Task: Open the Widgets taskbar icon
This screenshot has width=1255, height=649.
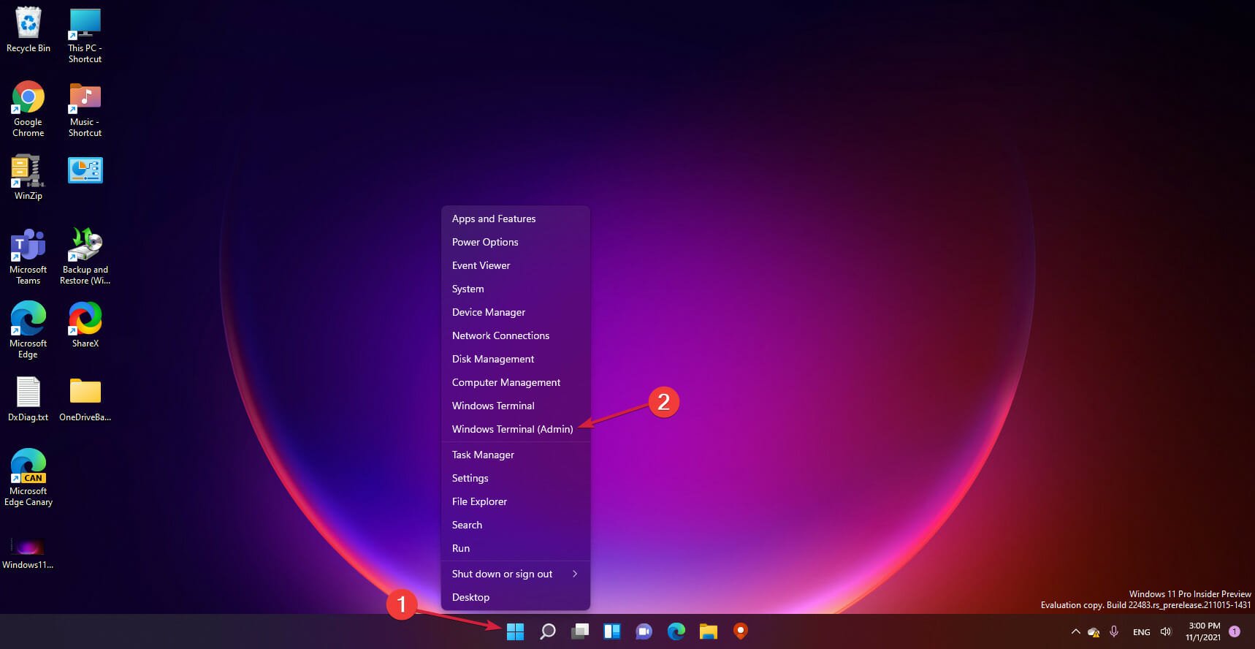Action: 612,631
